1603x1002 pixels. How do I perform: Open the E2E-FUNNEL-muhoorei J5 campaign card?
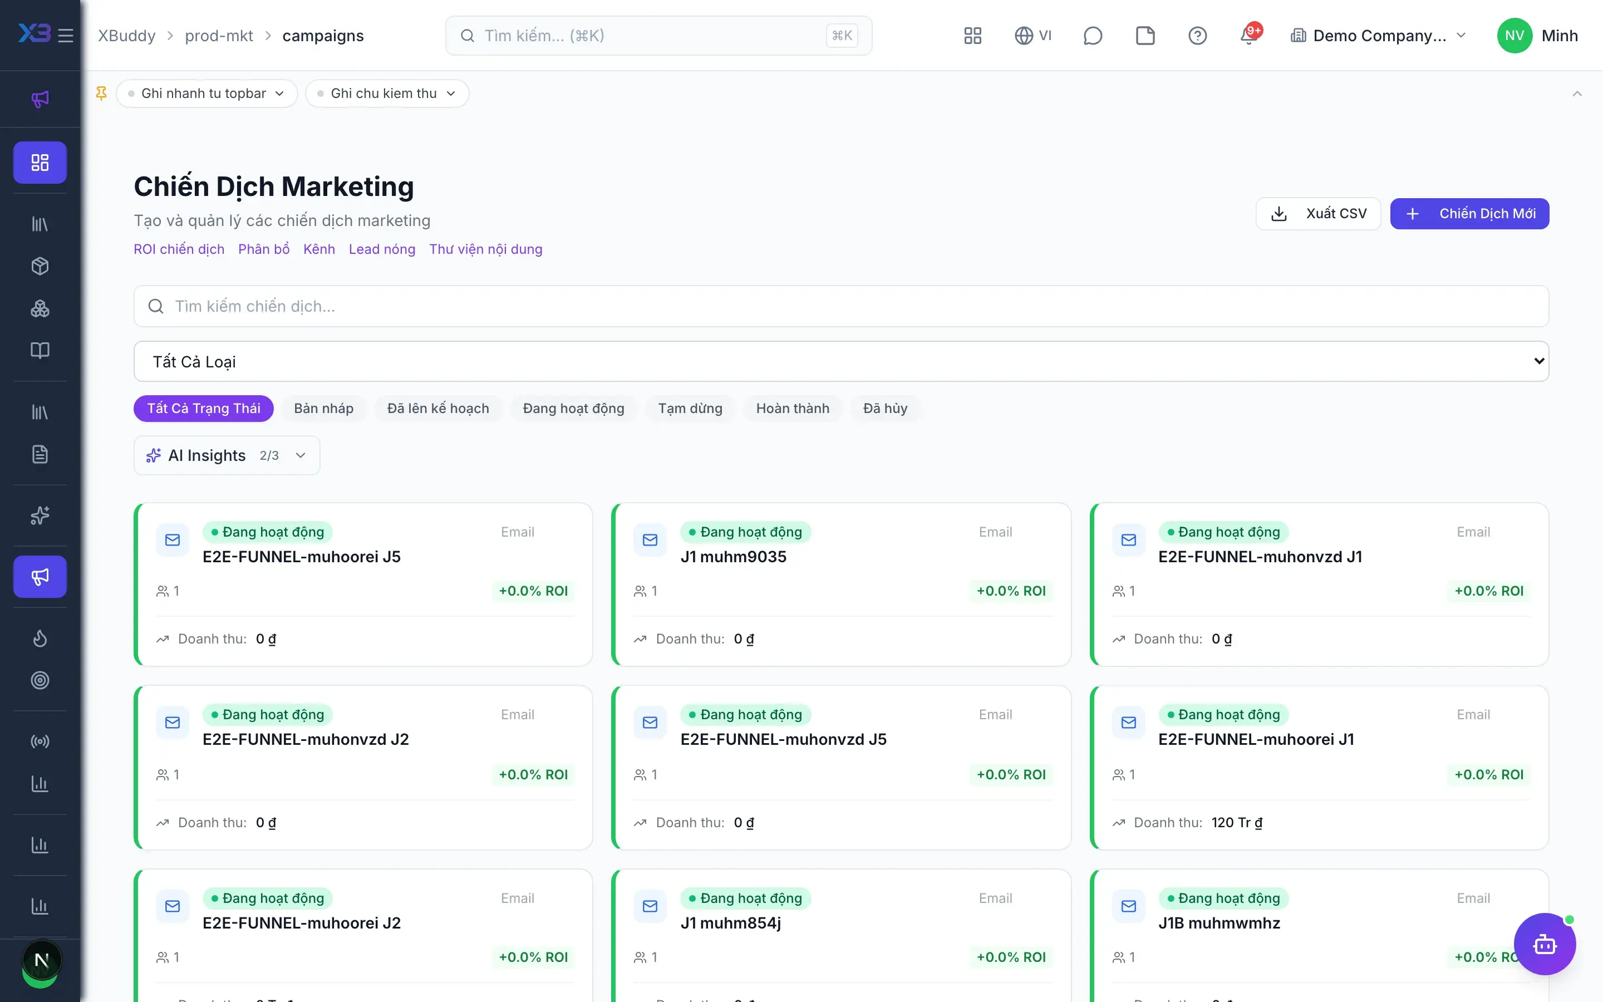[363, 584]
